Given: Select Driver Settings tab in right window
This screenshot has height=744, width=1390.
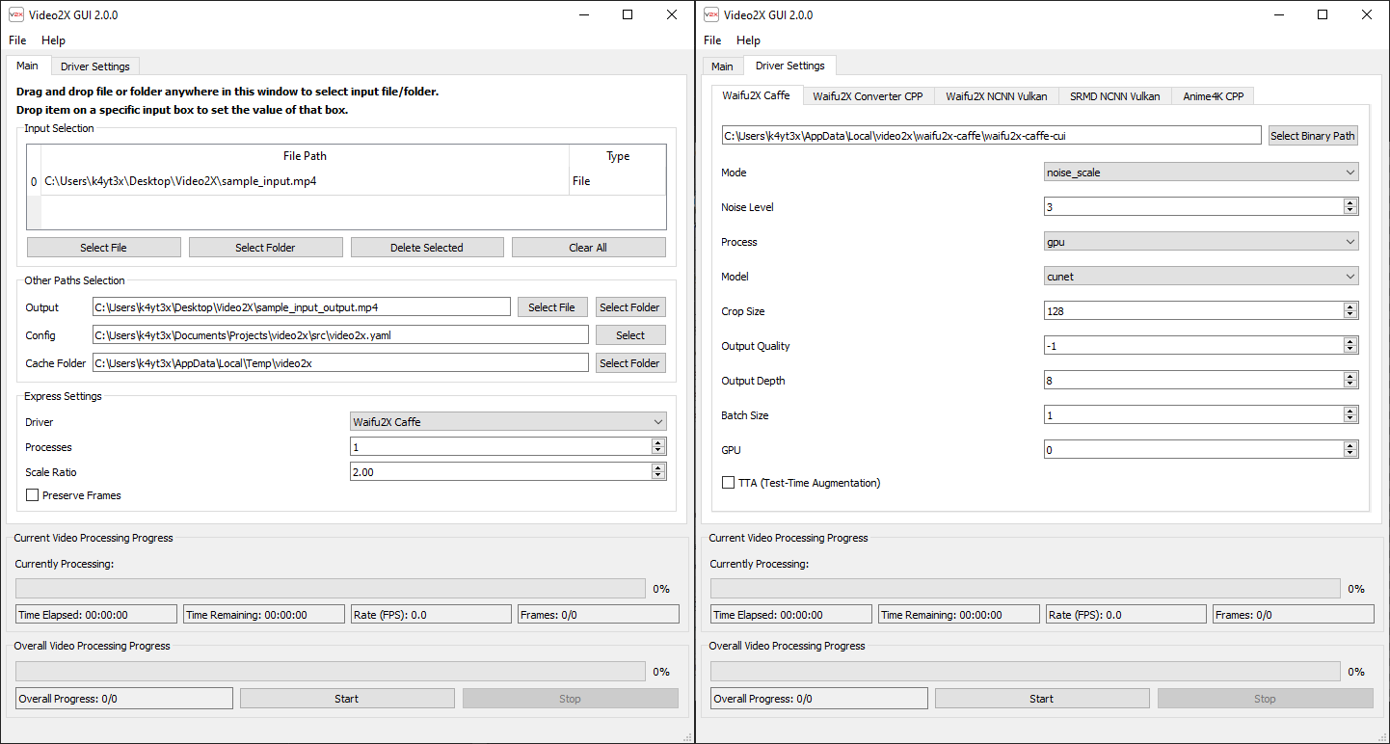Looking at the screenshot, I should [790, 66].
